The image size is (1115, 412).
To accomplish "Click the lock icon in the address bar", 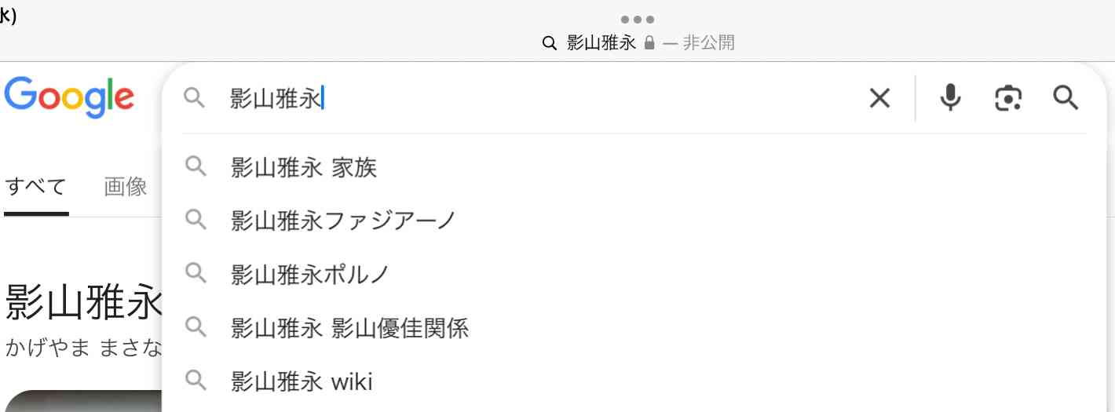I will (649, 42).
